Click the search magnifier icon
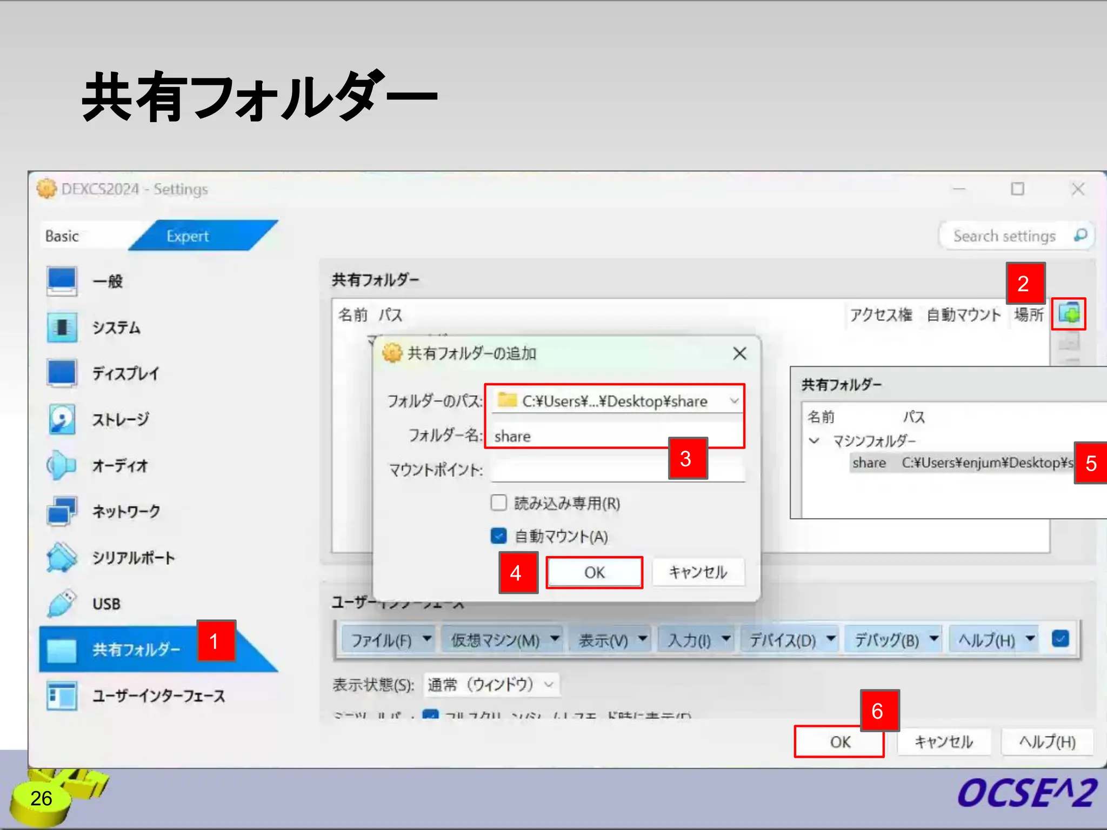This screenshot has height=830, width=1107. click(x=1080, y=236)
